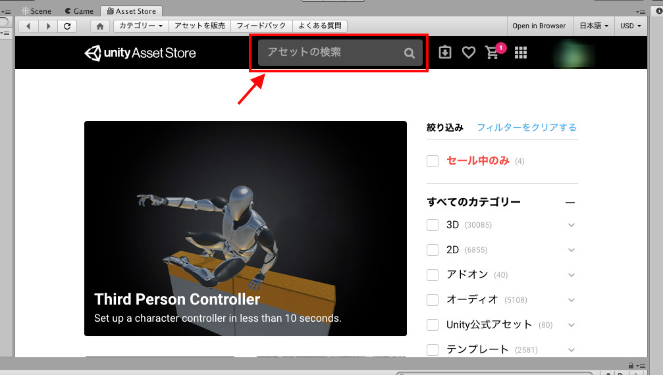
Task: Open the USD currency dropdown
Action: pos(631,26)
